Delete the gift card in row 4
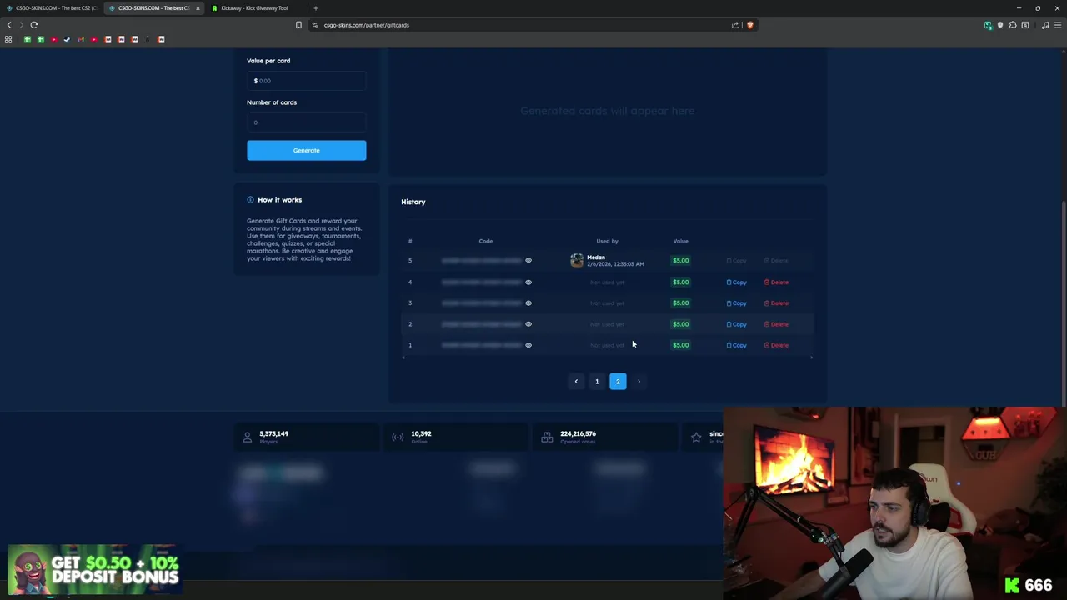This screenshot has width=1067, height=600. (776, 282)
